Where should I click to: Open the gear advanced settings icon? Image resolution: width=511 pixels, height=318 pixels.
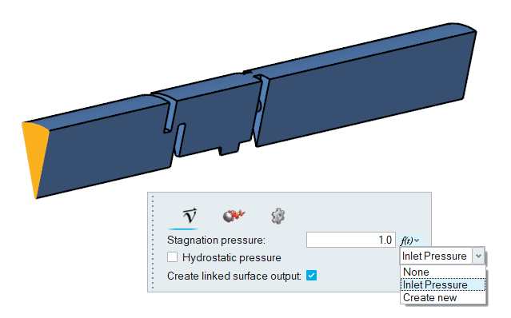click(278, 216)
